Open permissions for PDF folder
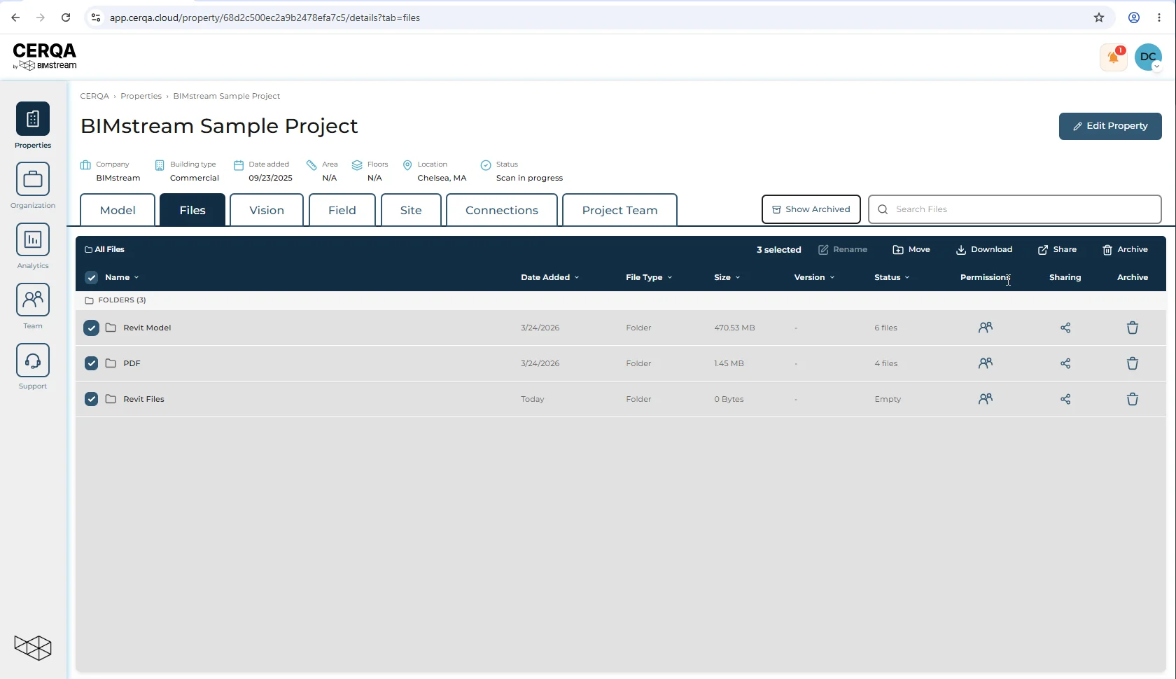Image resolution: width=1176 pixels, height=679 pixels. pyautogui.click(x=986, y=363)
